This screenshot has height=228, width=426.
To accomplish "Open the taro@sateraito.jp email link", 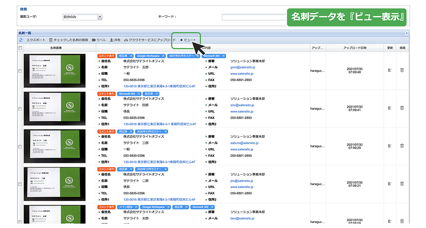I will click(242, 219).
